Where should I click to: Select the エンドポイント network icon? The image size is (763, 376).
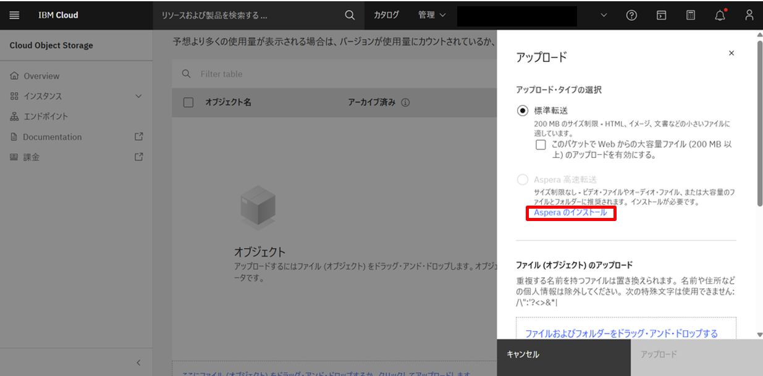pos(14,116)
